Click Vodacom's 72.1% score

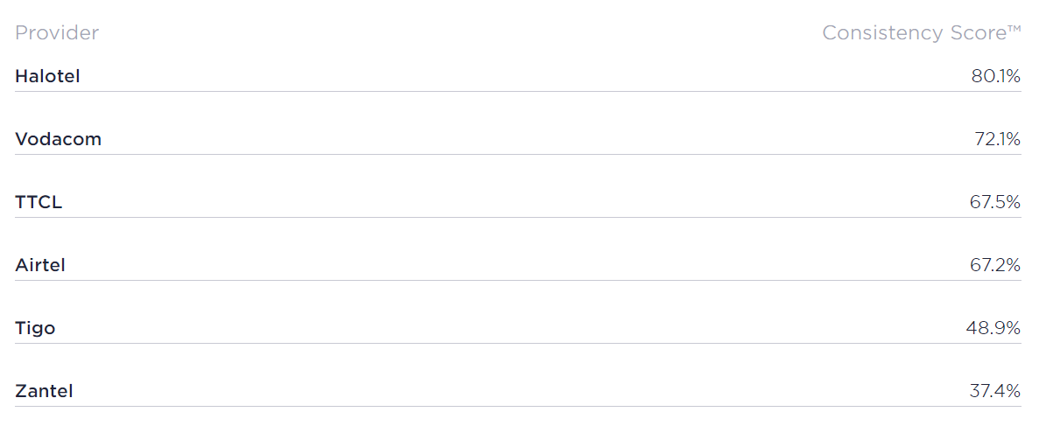pyautogui.click(x=997, y=139)
